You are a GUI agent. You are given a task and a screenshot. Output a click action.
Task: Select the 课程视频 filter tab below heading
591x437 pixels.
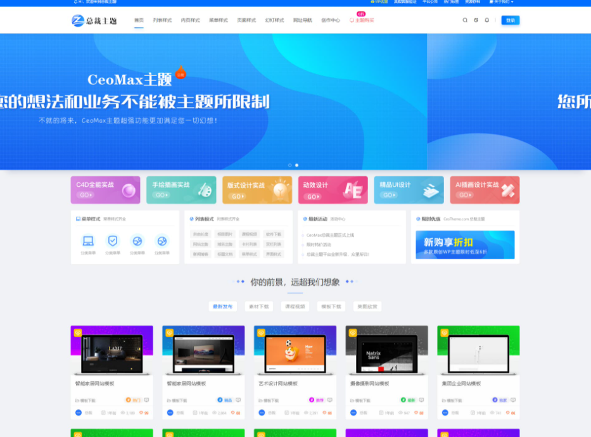point(295,307)
